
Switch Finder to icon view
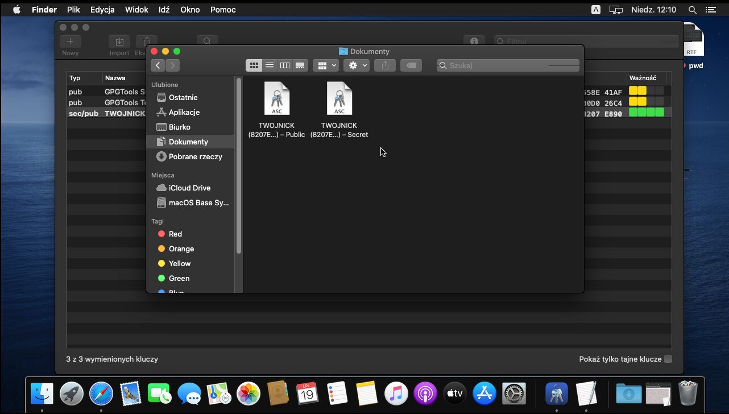pyautogui.click(x=254, y=65)
